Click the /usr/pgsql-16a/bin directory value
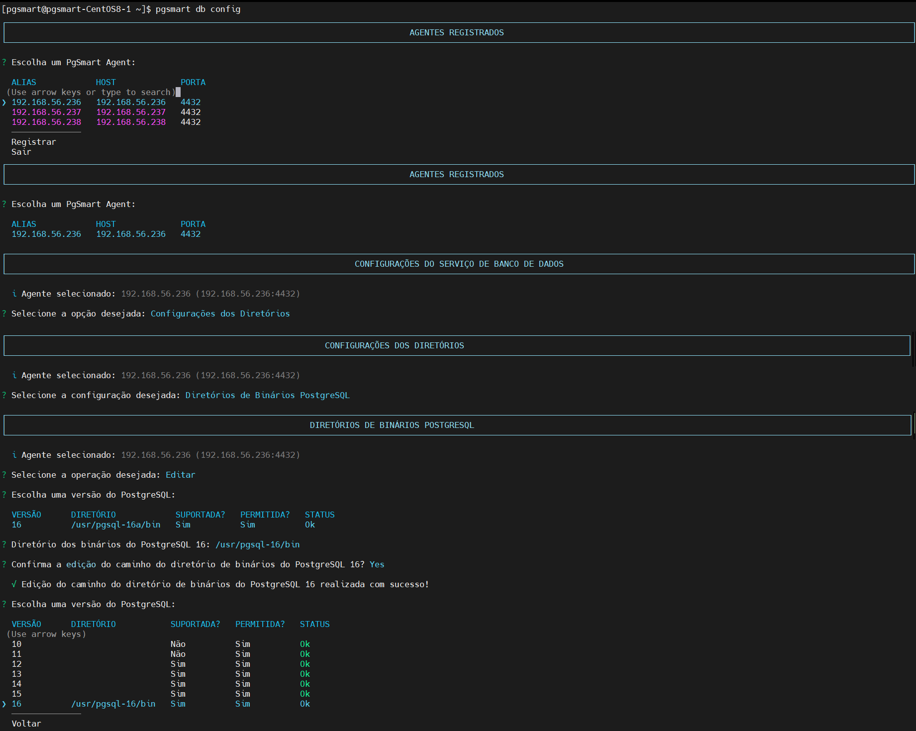Screen dimensions: 916x731 pyautogui.click(x=116, y=524)
